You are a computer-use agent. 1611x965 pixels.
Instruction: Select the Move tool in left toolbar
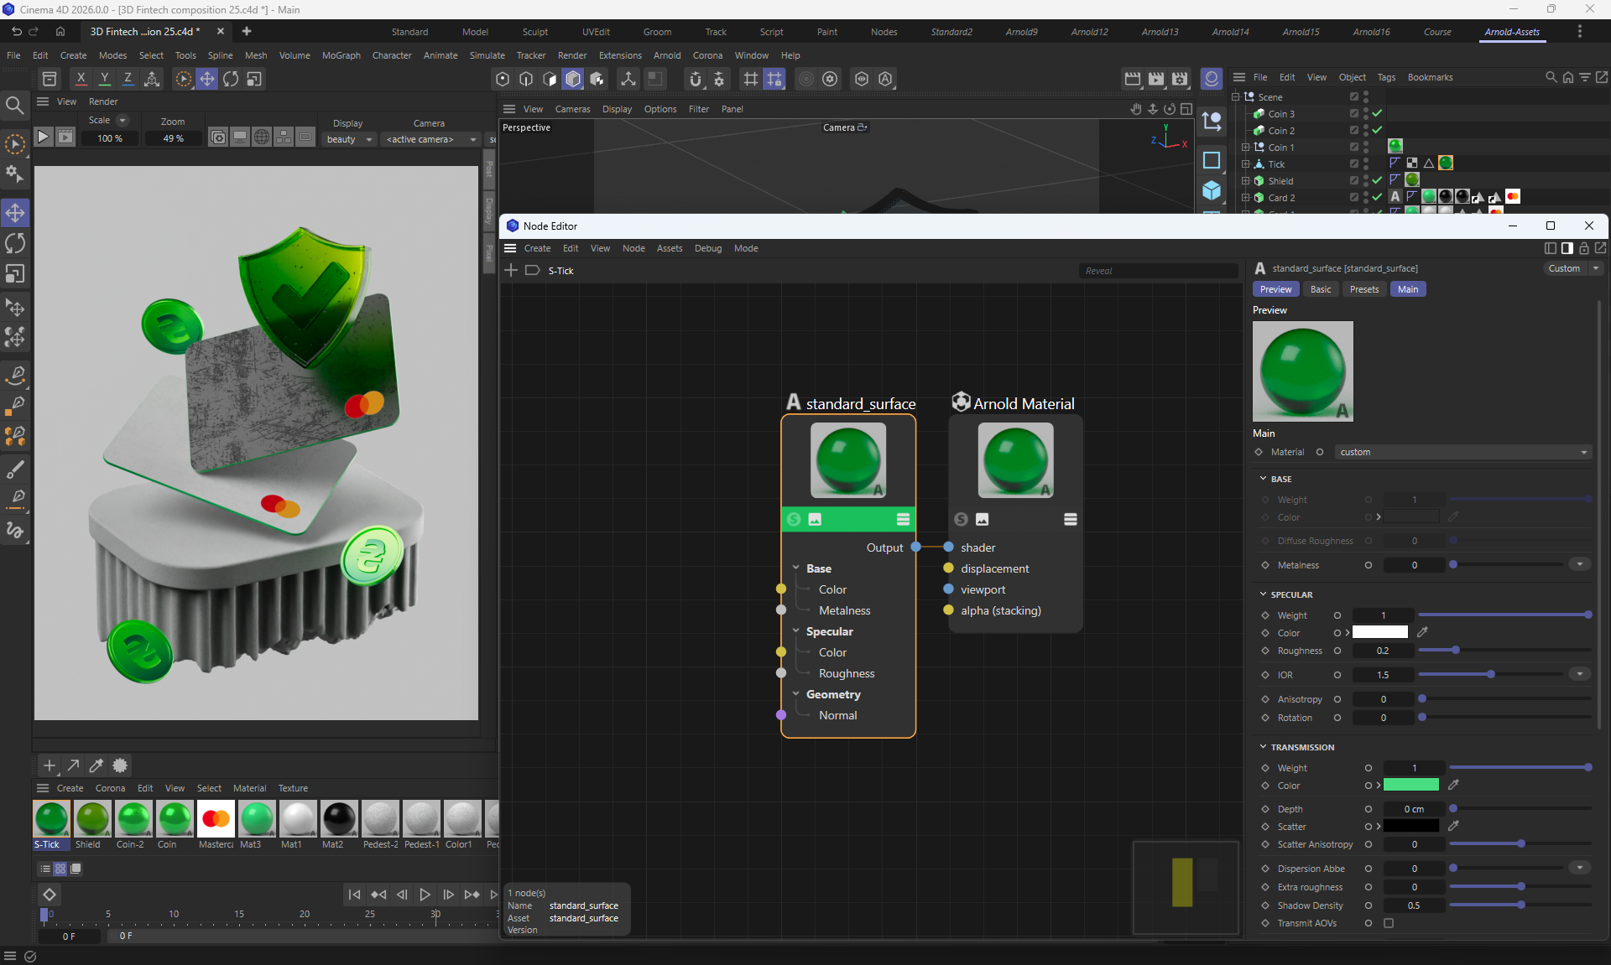click(x=16, y=212)
